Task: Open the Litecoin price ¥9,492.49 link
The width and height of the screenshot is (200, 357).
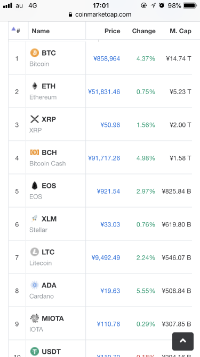Action: pos(106,258)
